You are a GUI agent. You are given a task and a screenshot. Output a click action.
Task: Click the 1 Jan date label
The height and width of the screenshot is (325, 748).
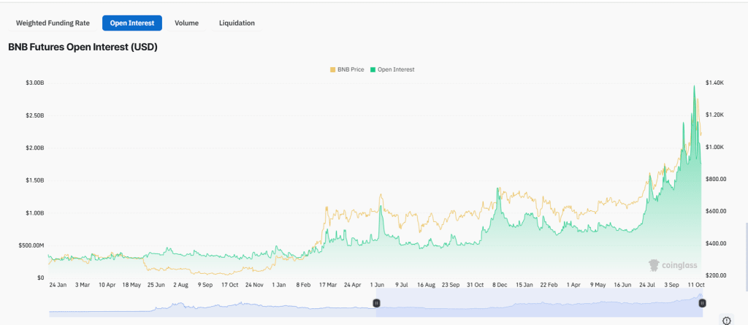[x=278, y=285]
